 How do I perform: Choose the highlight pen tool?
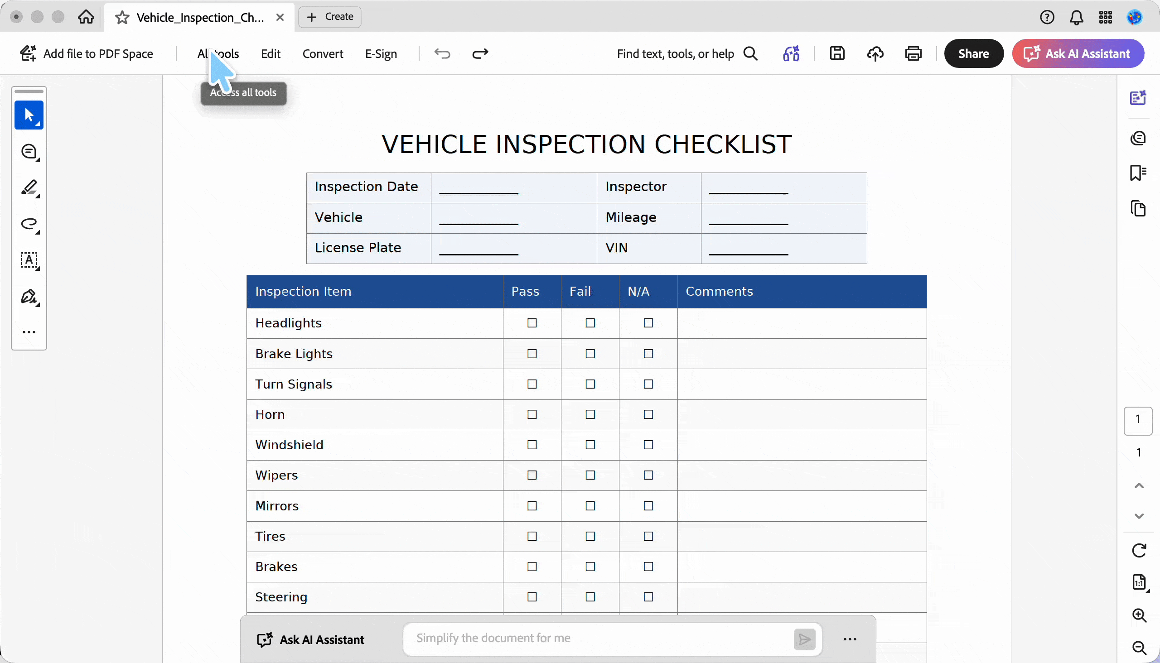29,188
